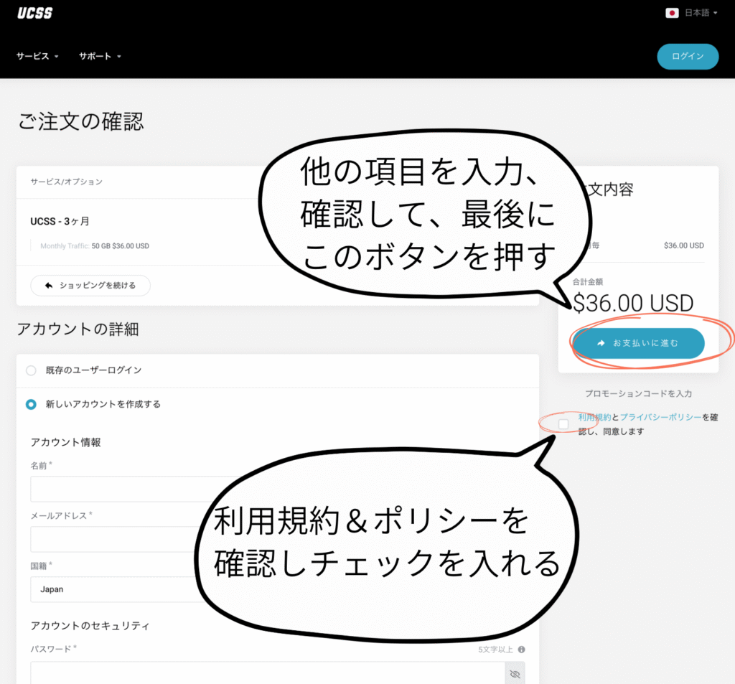This screenshot has height=684, width=735.
Task: Open the サポート menu
Action: point(100,56)
